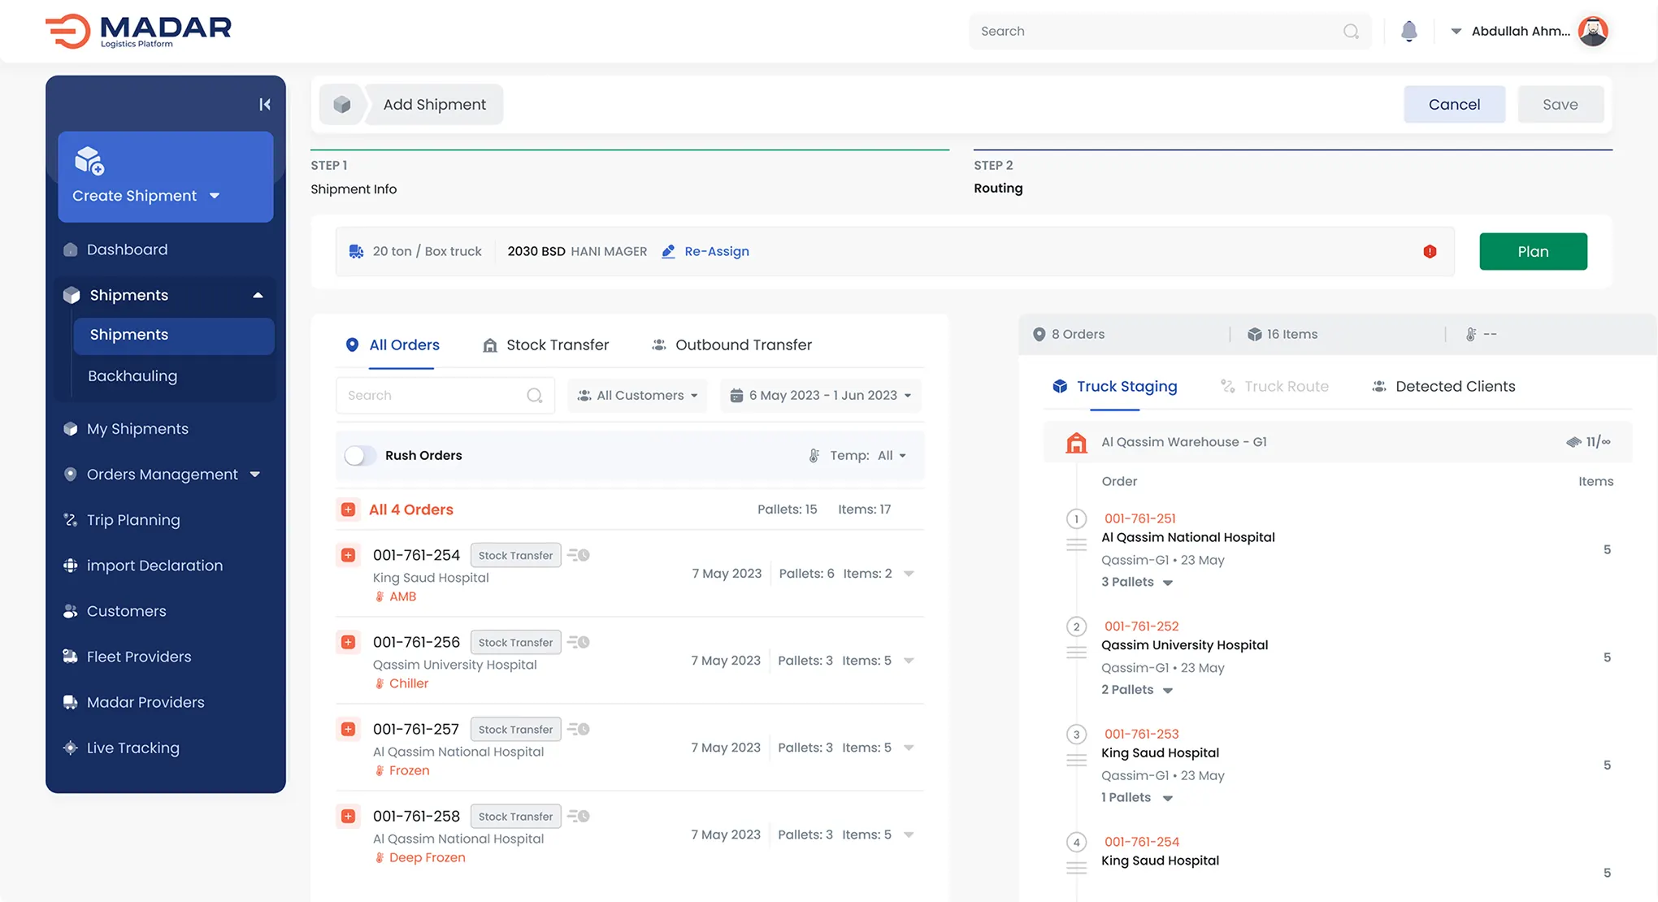
Task: Click the drag handle under order 001-761-252
Action: pos(1076,653)
